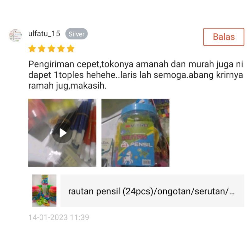Click the ulfatu_15 username
This screenshot has height=252, width=252.
click(44, 34)
